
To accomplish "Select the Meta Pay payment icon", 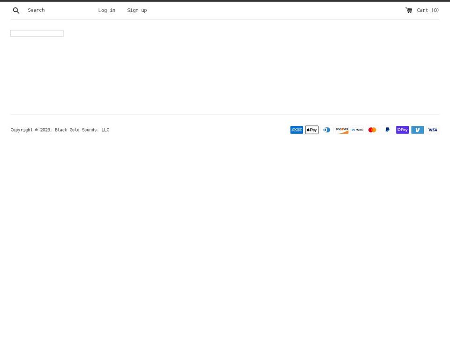I will tap(357, 130).
